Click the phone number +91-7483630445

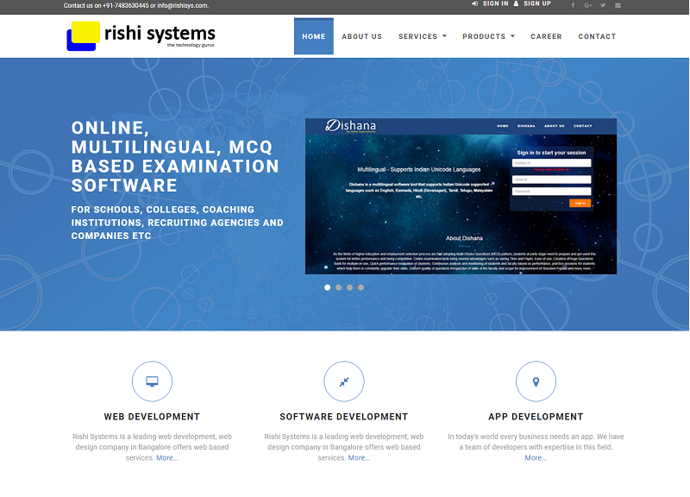pos(125,6)
